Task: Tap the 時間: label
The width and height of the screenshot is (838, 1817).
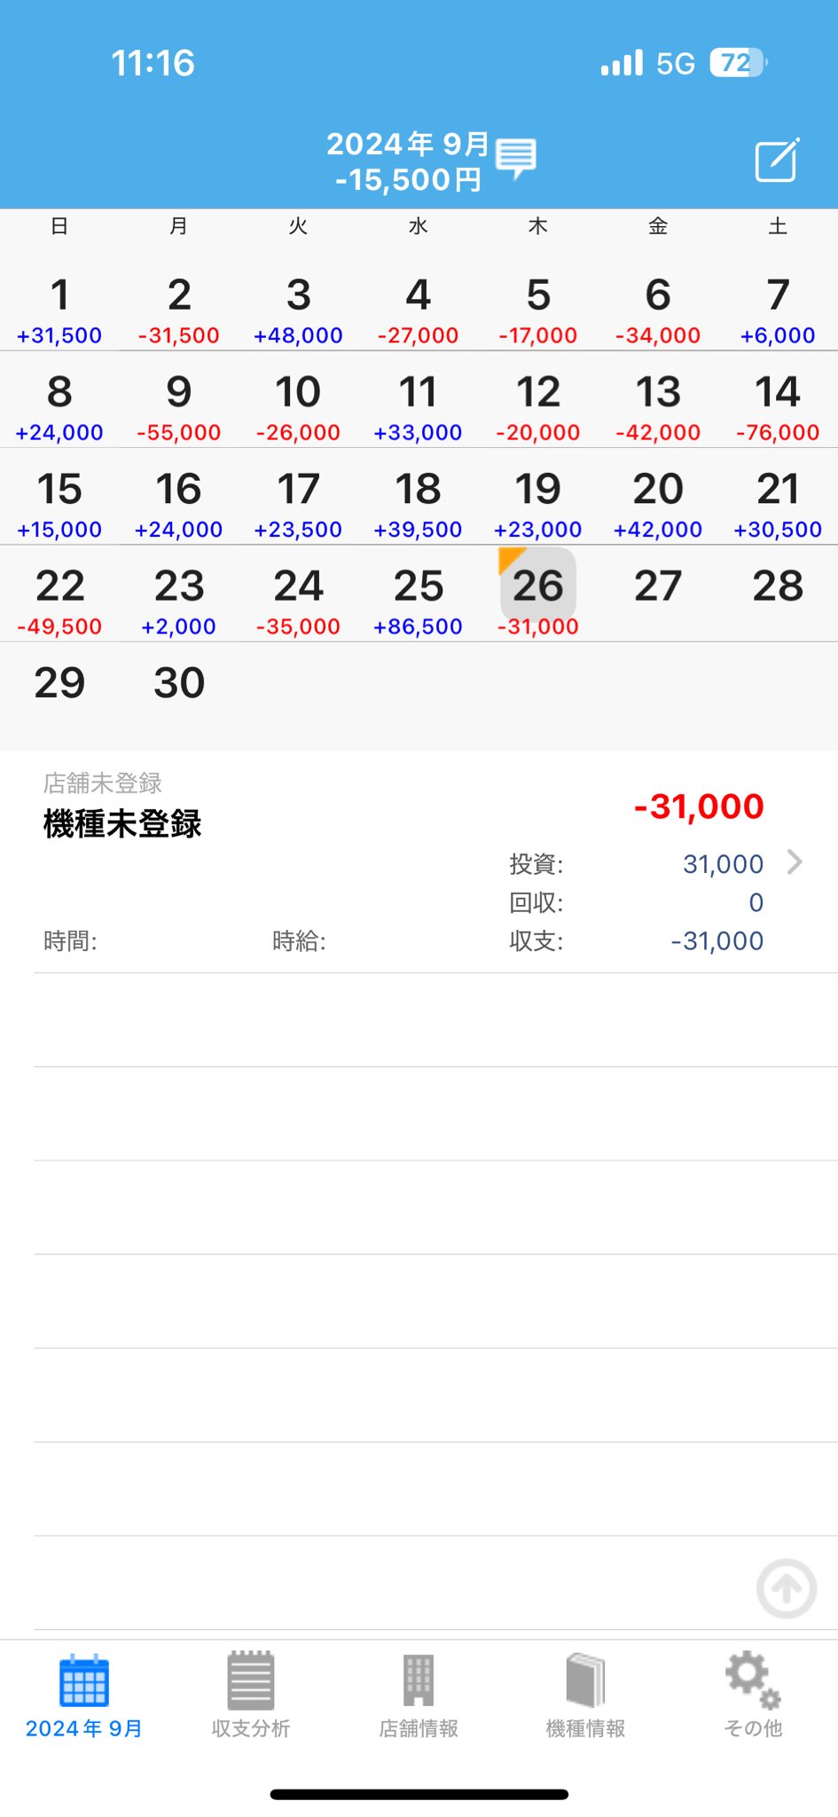Action: (70, 941)
